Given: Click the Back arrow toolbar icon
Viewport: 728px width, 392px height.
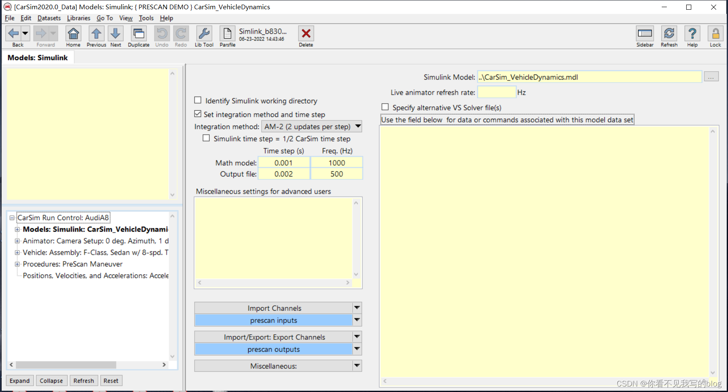Looking at the screenshot, I should pos(13,33).
